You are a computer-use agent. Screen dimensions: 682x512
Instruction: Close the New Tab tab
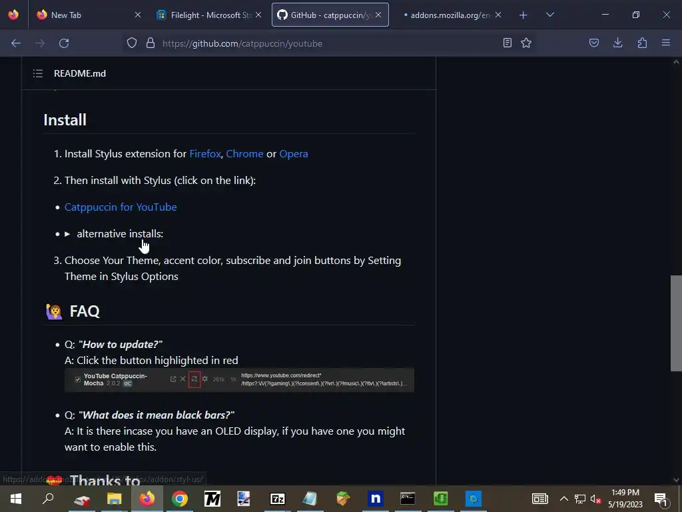coord(138,15)
